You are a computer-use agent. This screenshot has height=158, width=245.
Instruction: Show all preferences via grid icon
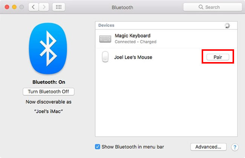[x=58, y=7]
